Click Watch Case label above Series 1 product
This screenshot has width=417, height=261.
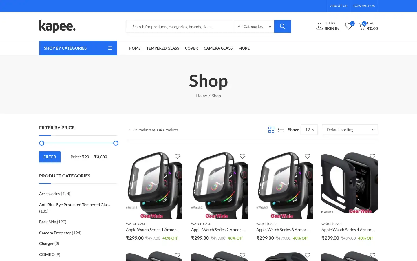(136, 224)
